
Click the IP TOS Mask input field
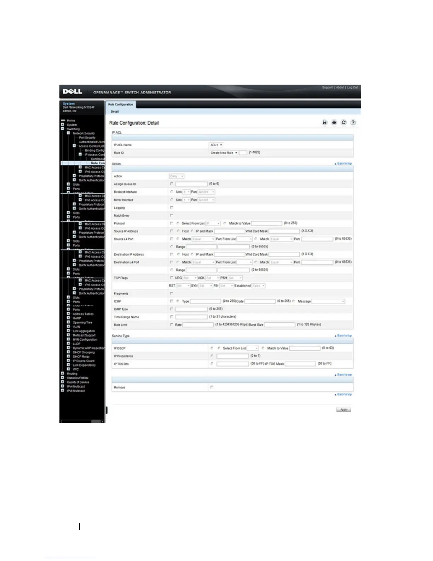point(300,364)
